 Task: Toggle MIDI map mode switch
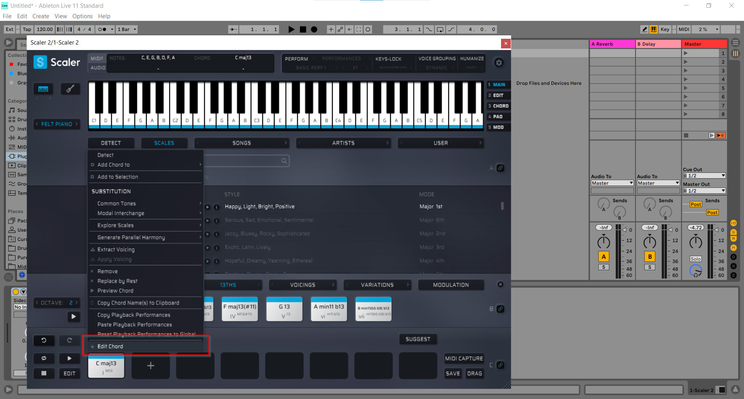point(684,29)
